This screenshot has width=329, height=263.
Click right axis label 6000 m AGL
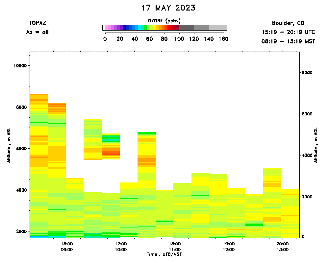pos(307,114)
